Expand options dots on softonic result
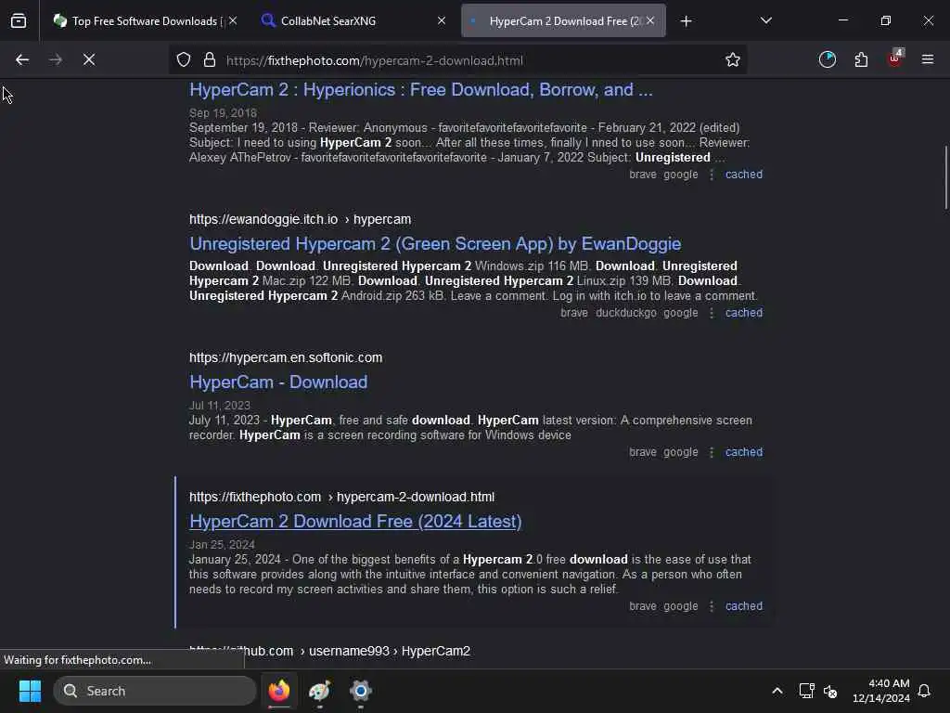Viewport: 950px width, 713px height. (x=712, y=452)
